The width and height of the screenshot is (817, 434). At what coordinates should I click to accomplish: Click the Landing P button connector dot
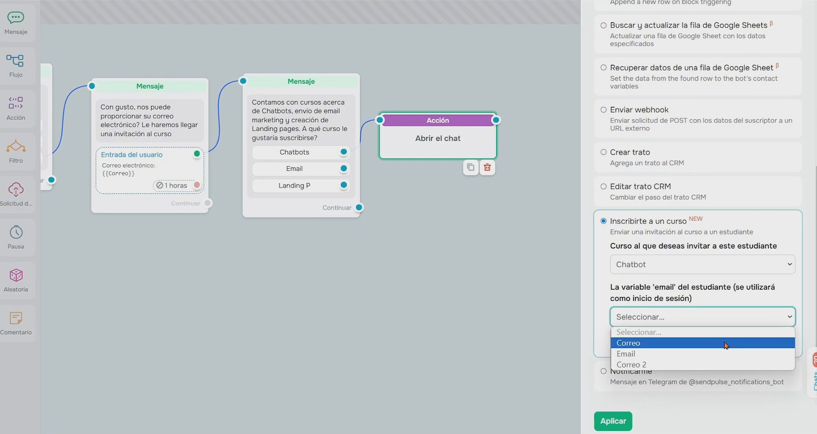point(344,185)
